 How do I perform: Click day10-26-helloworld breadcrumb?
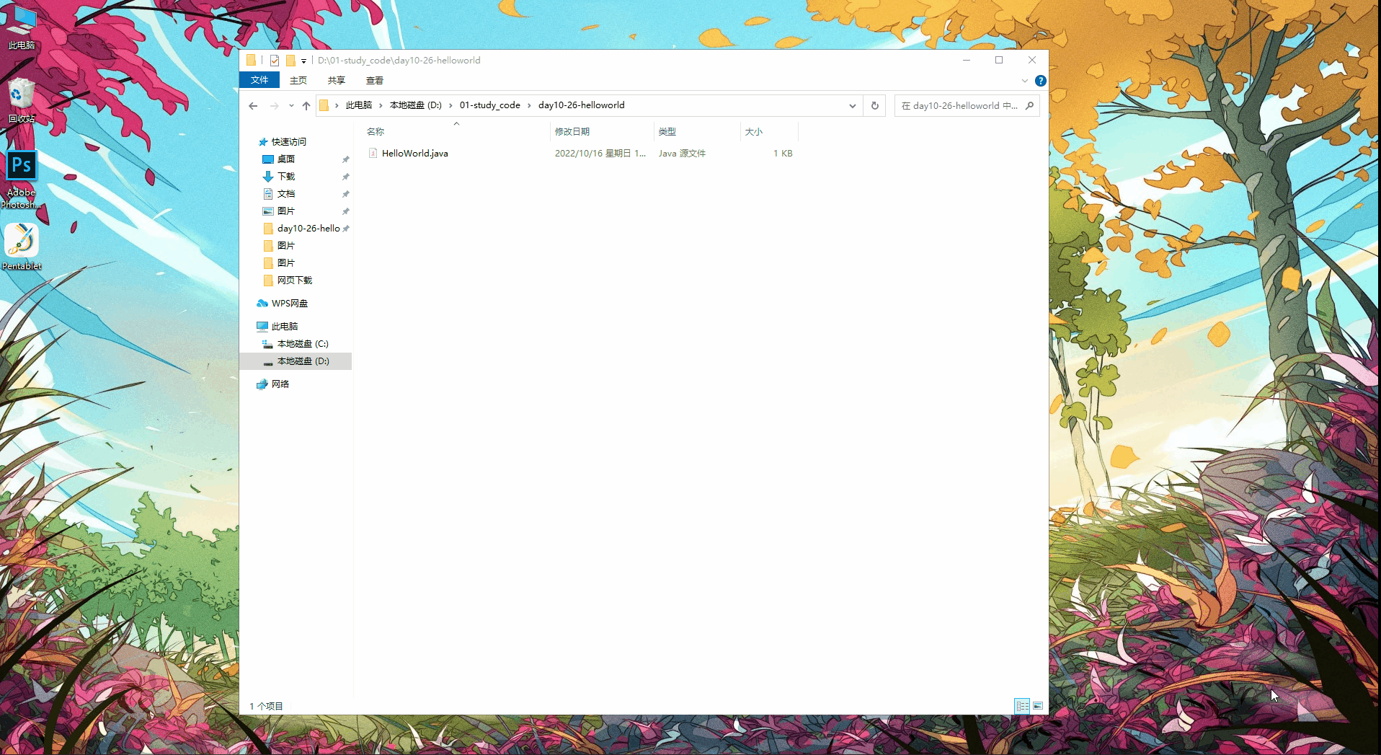pos(581,105)
